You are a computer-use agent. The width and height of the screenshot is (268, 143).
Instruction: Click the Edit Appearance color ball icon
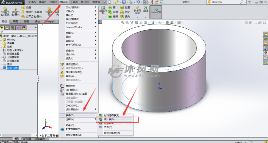[167, 22]
